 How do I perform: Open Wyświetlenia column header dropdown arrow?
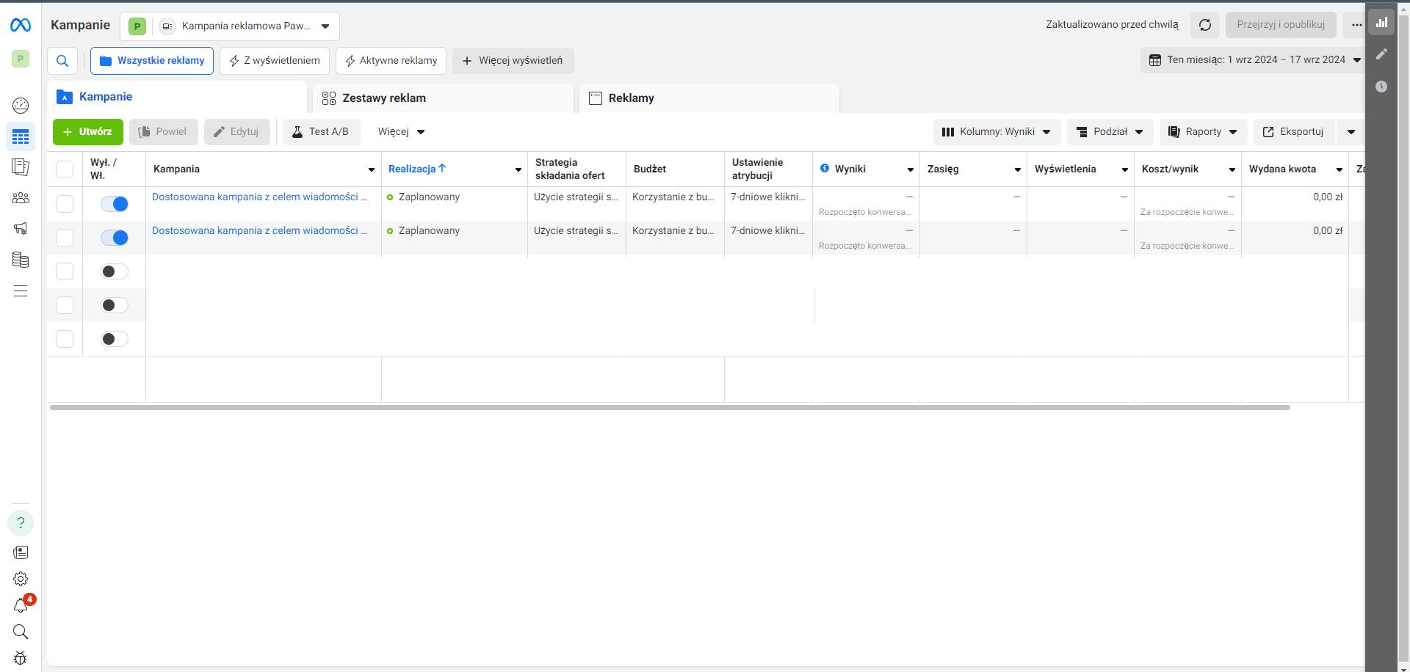[1124, 169]
